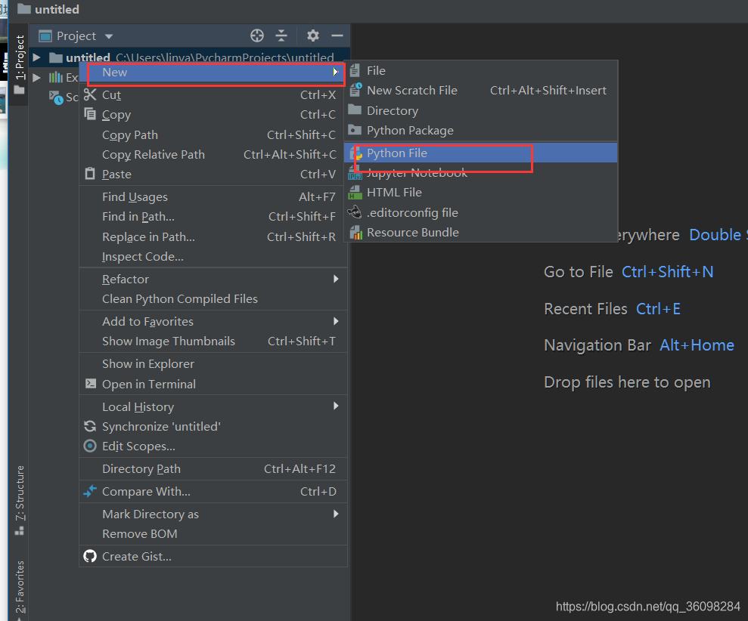Click the Ctrl+E Recent Files shortcut

(x=658, y=309)
